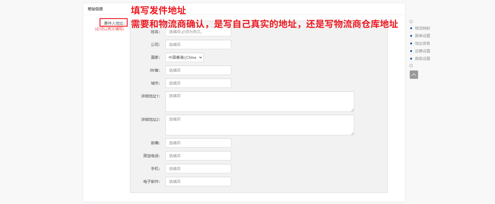
Task: Navigate to 高级设置 in side navigation
Action: tap(422, 59)
